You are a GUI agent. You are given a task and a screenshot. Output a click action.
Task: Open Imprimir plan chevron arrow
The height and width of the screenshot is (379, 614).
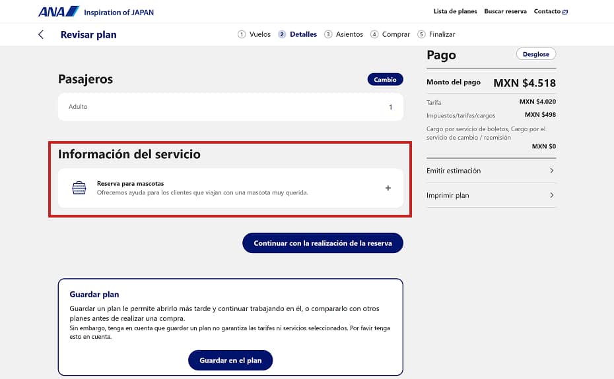[x=551, y=195]
